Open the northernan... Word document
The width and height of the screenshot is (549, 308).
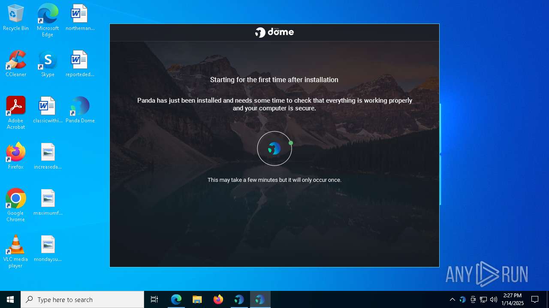(80, 18)
